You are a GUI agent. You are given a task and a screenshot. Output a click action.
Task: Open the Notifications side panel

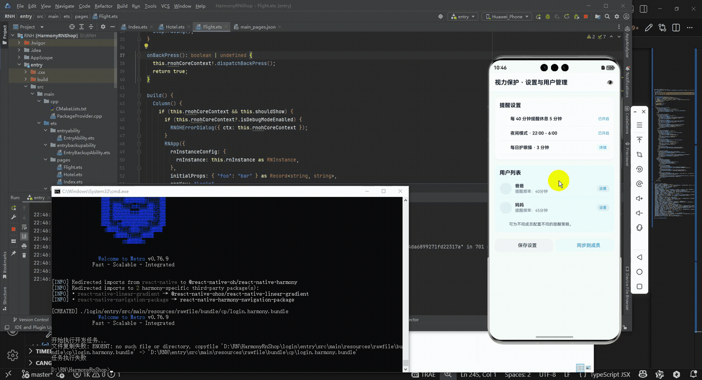627,81
